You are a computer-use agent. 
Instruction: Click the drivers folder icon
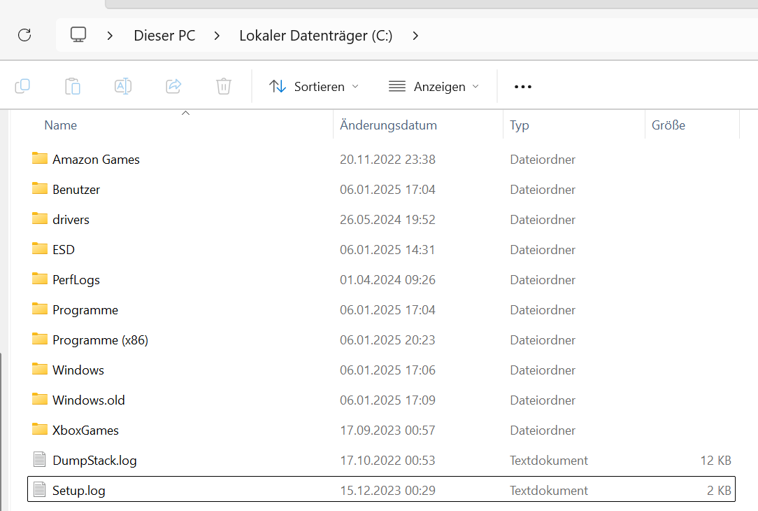tap(40, 218)
